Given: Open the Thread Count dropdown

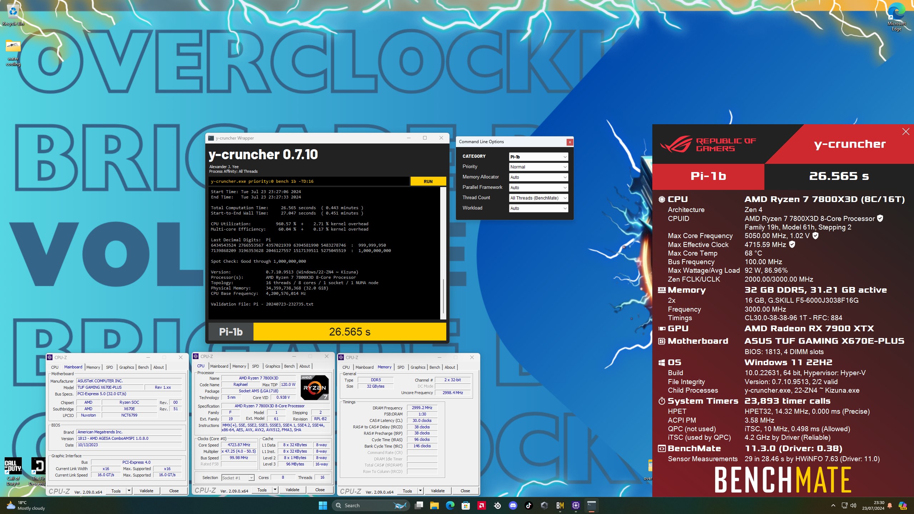Looking at the screenshot, I should click(538, 198).
